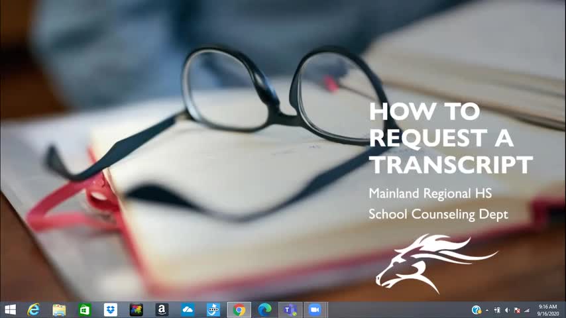This screenshot has height=318, width=566.
Task: Open the blue question-mark help tray icon
Action: [x=476, y=309]
